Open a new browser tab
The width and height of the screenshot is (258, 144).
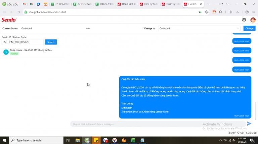pyautogui.click(x=208, y=4)
